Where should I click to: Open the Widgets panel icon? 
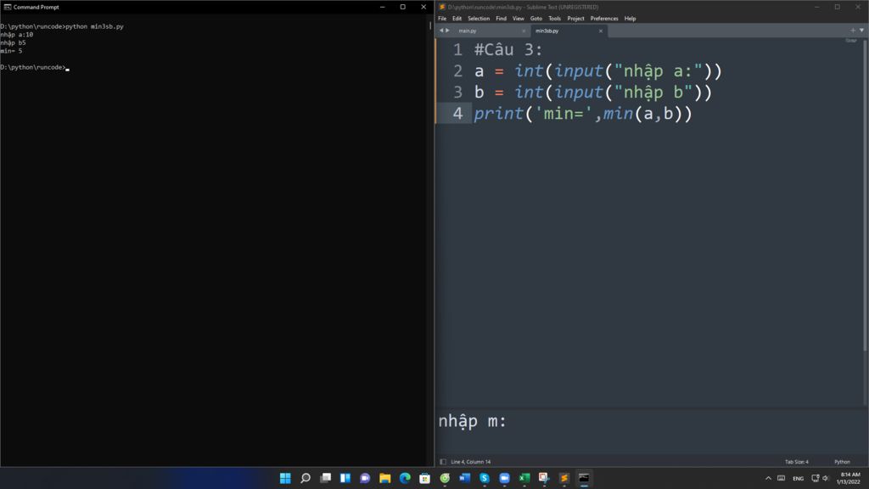[x=345, y=478]
